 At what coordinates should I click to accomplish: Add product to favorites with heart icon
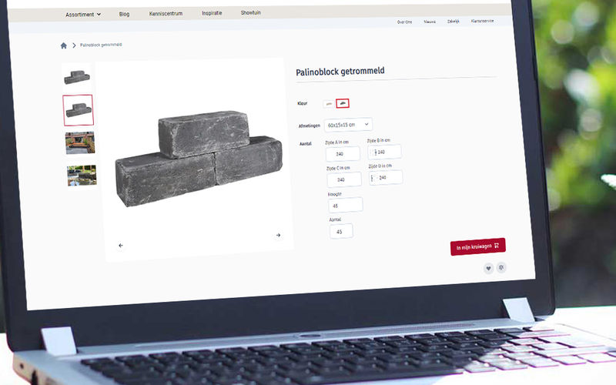click(488, 269)
